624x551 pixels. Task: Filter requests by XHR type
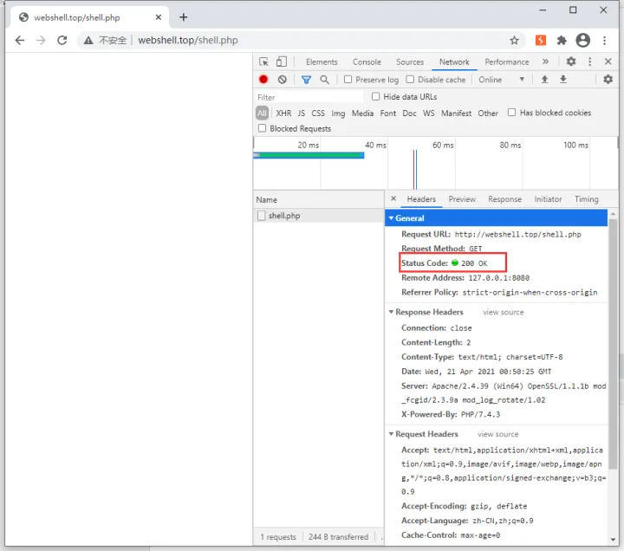[283, 113]
